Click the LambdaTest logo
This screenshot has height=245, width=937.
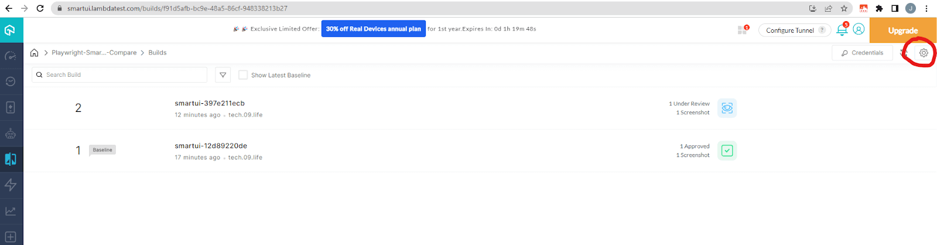(x=10, y=30)
